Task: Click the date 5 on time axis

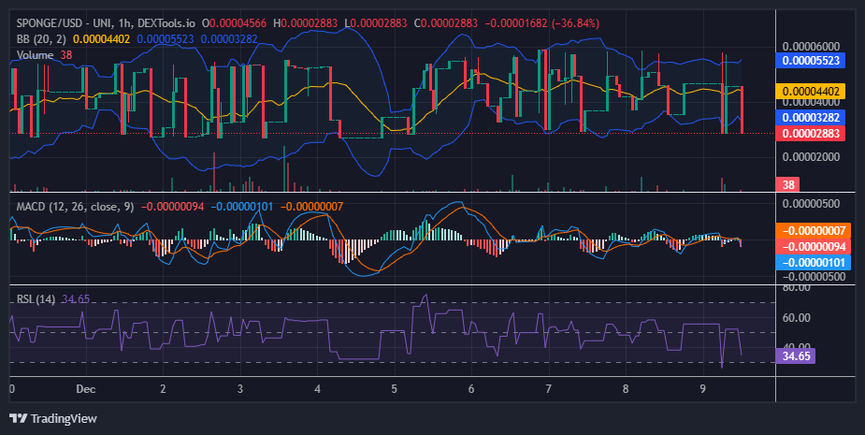Action: click(394, 389)
